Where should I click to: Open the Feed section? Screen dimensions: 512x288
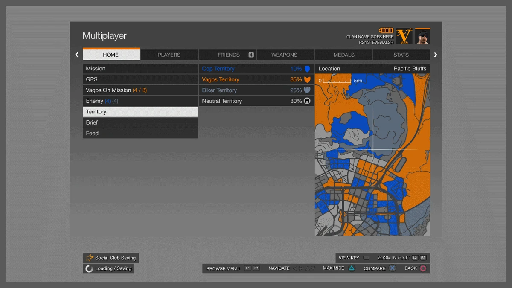(140, 133)
